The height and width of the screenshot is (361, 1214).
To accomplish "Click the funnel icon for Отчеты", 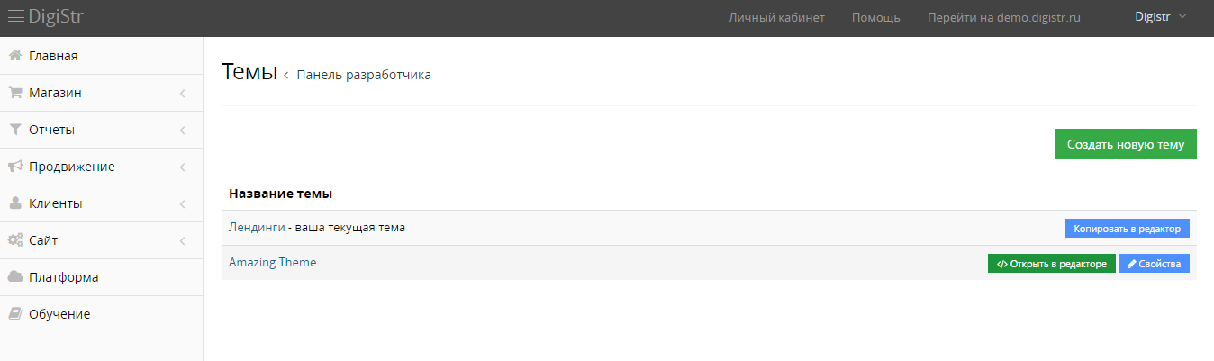I will [x=14, y=130].
